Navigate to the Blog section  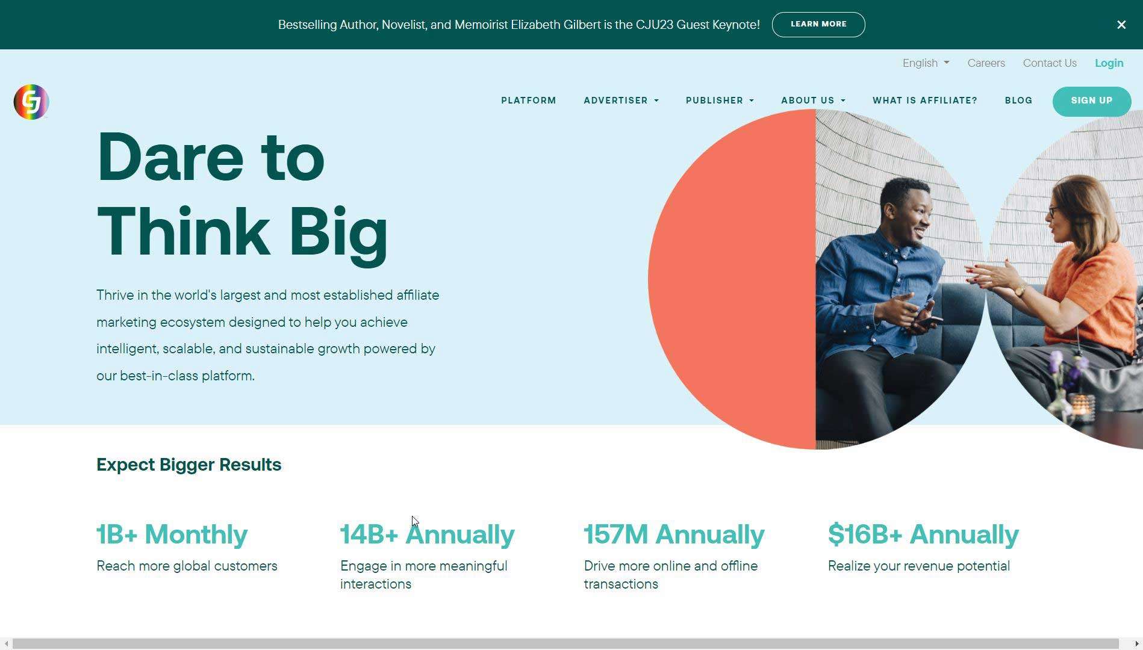(1018, 101)
